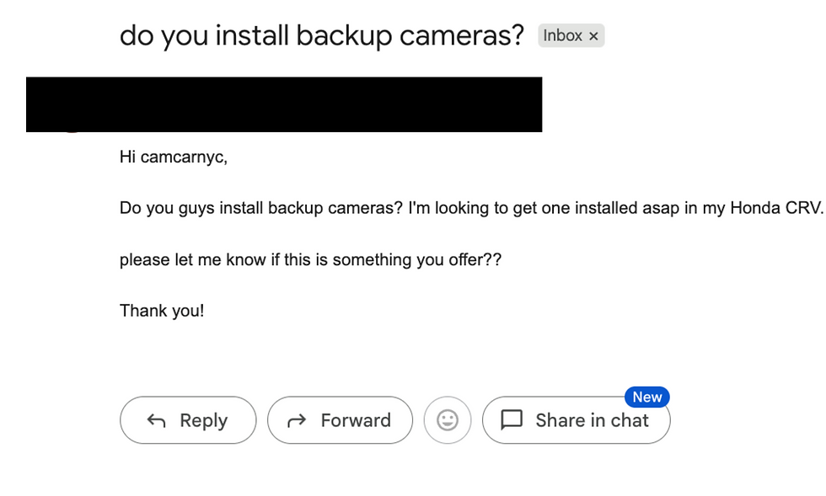826x496 pixels.
Task: Click the blue New badge
Action: (x=647, y=397)
